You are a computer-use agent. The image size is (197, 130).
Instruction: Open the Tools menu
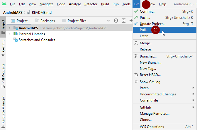(126, 4)
